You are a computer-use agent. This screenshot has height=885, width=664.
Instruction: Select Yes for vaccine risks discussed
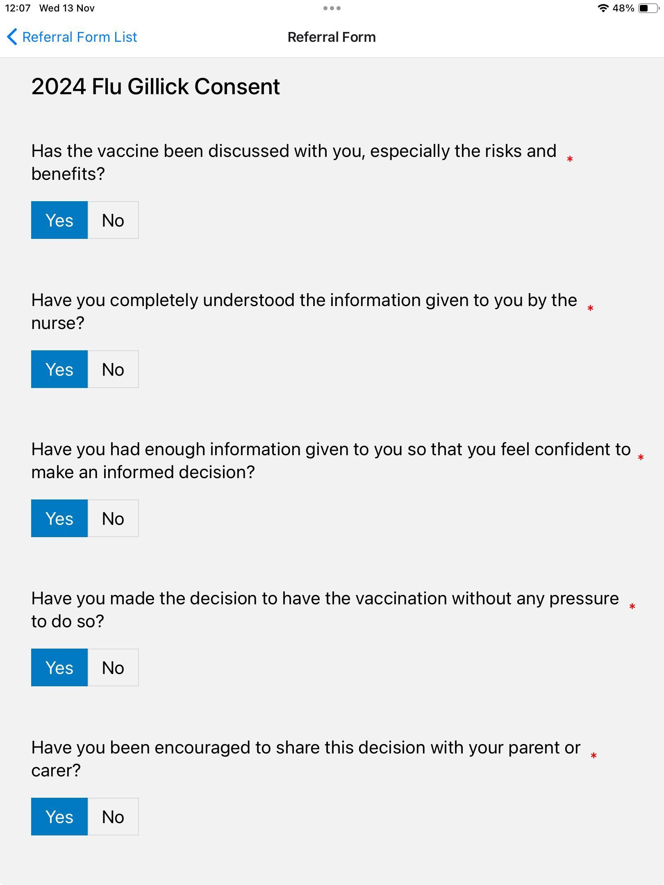[x=59, y=220]
